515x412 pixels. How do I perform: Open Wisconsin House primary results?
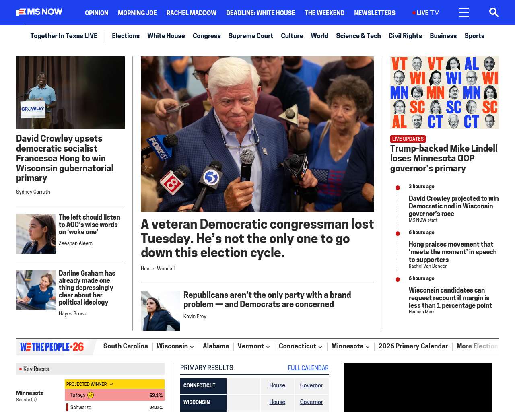[x=277, y=402]
